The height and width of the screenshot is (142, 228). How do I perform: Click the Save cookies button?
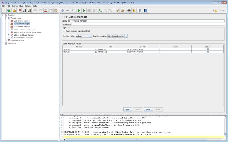click(158, 110)
